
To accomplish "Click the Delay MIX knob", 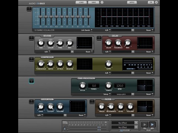I will (x=128, y=43).
